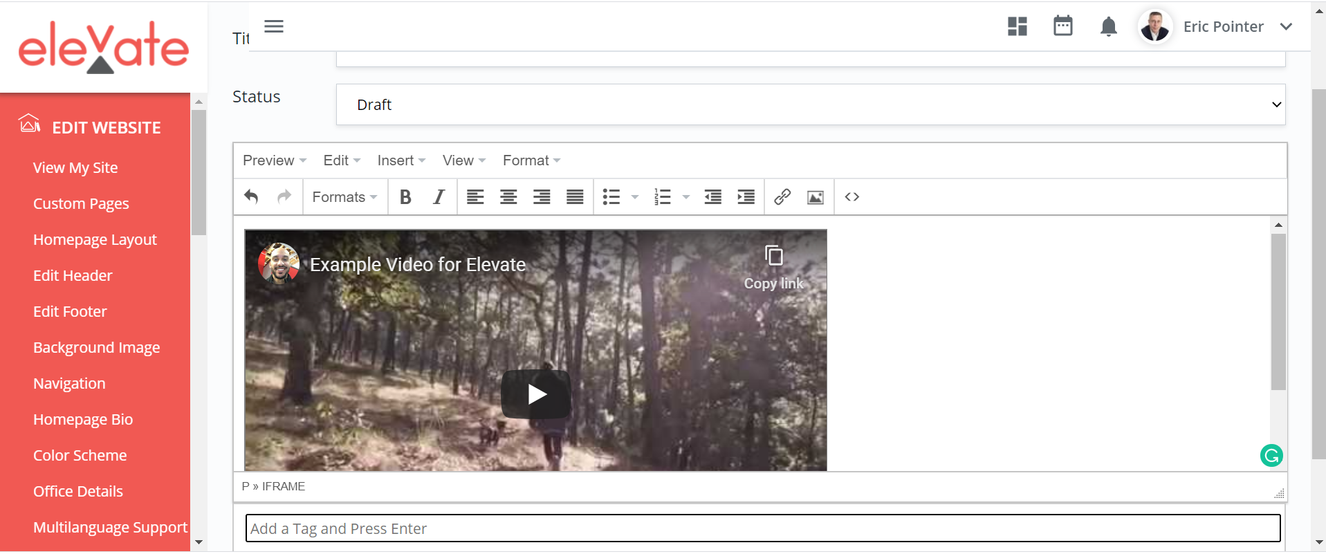Image resolution: width=1326 pixels, height=554 pixels.
Task: Click the Edit Website home icon
Action: (29, 123)
